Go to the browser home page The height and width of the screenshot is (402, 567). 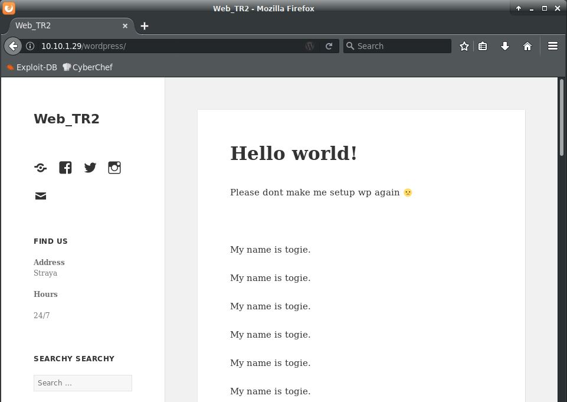pos(527,45)
